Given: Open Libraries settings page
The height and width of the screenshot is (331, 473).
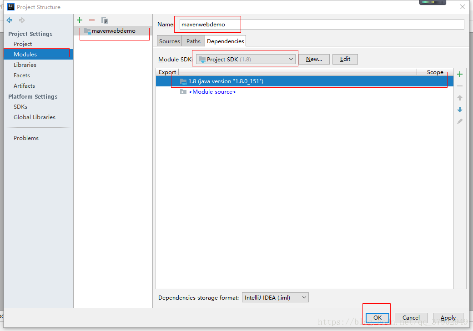Looking at the screenshot, I should pos(25,65).
